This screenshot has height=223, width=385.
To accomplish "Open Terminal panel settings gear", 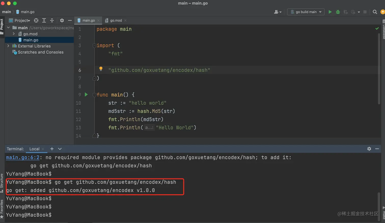I will coord(369,149).
